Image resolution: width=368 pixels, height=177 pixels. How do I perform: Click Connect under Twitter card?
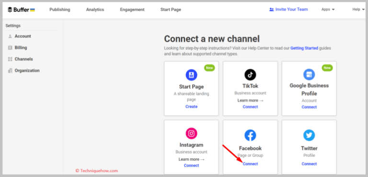(310, 164)
